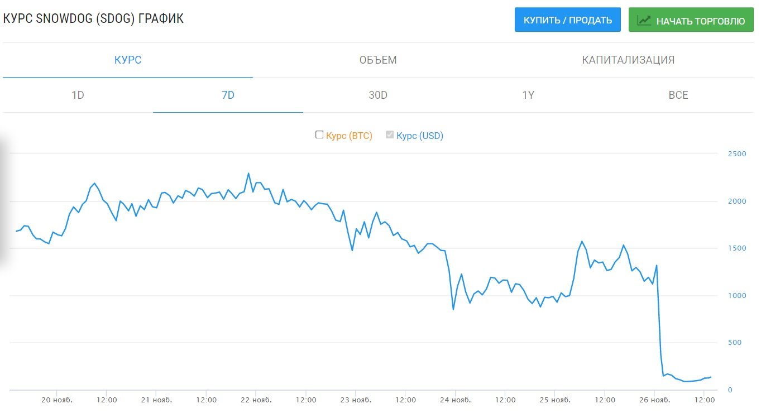
Task: Click the chart's highest peak before 22 нояб.
Action: point(248,174)
